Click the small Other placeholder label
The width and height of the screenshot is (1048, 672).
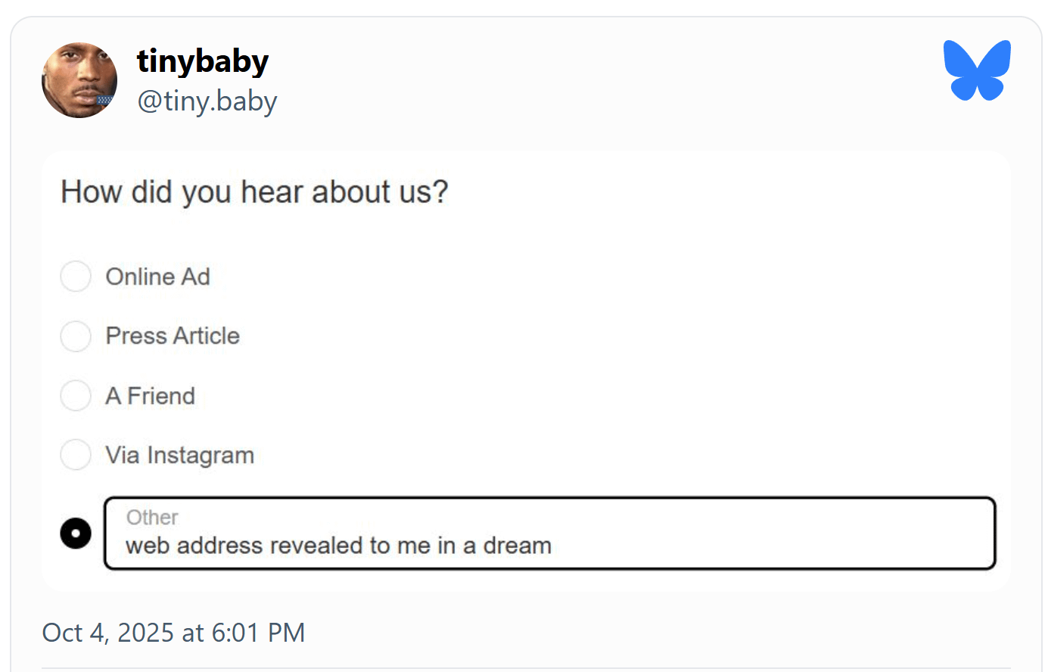pos(152,518)
